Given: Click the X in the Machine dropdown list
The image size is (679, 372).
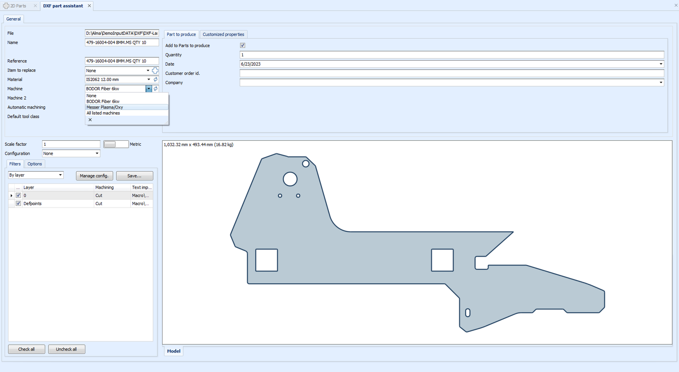Looking at the screenshot, I should [x=90, y=120].
